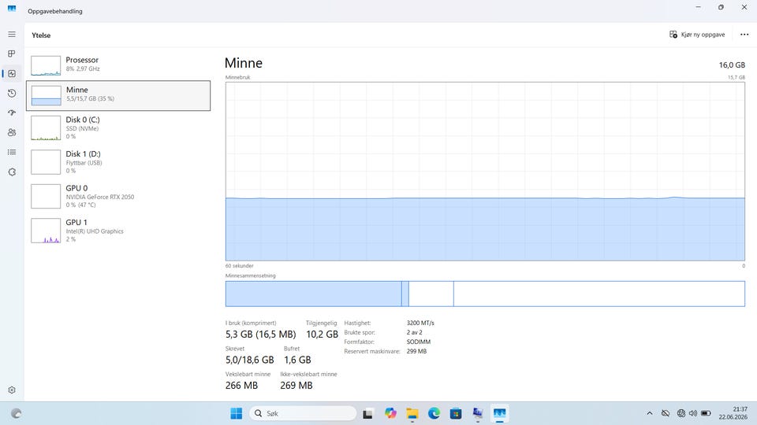Click the widgets icon at taskbar's left
Image resolution: width=757 pixels, height=425 pixels.
coord(16,413)
